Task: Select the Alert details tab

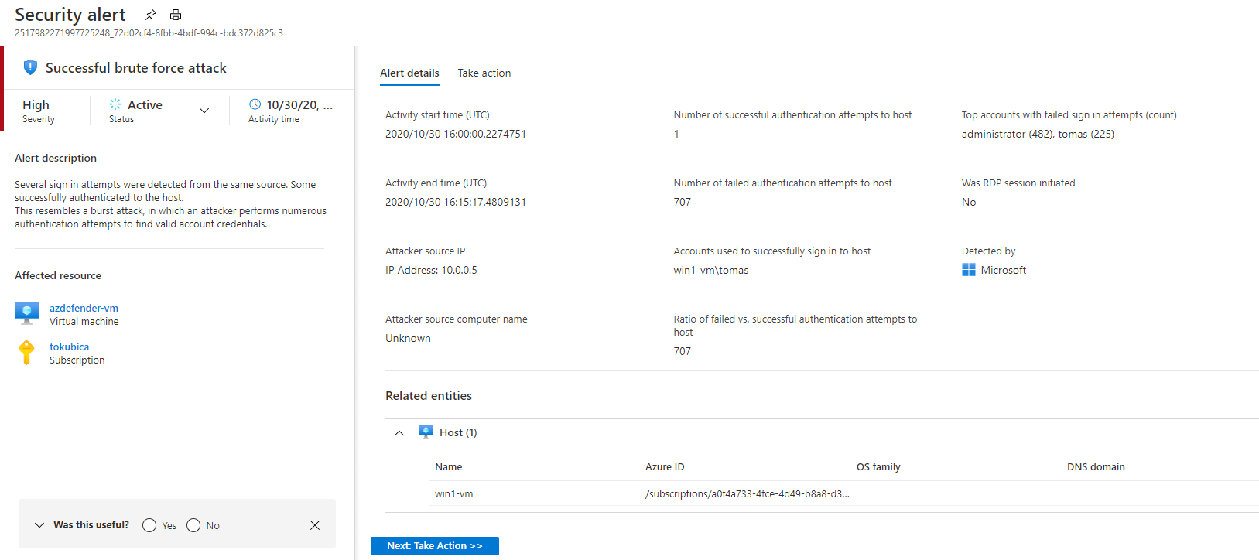Action: [409, 73]
